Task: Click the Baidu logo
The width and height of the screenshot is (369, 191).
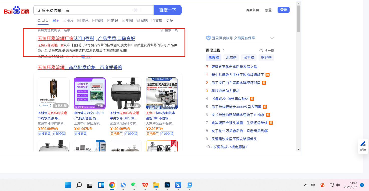Action: 17,11
